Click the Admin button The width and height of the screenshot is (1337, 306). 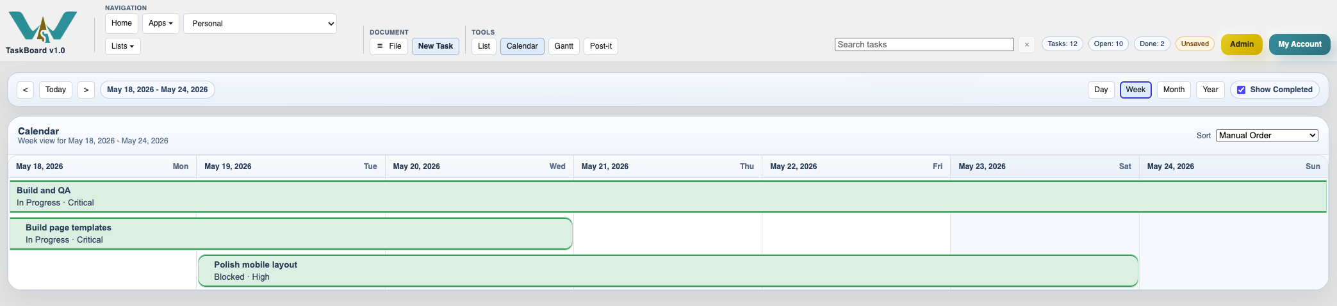[1242, 44]
